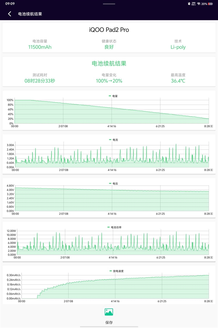Tap the 良好 health status value
The height and width of the screenshot is (328, 218).
click(109, 47)
